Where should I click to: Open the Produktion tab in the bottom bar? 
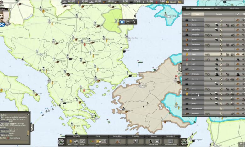point(136,136)
